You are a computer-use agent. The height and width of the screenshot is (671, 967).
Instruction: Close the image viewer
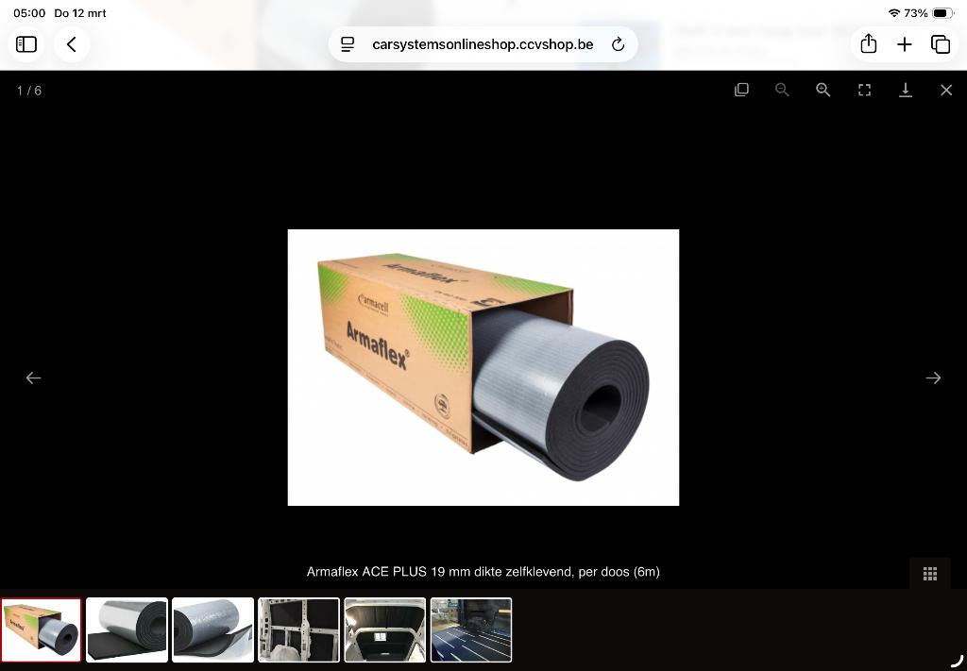point(946,90)
